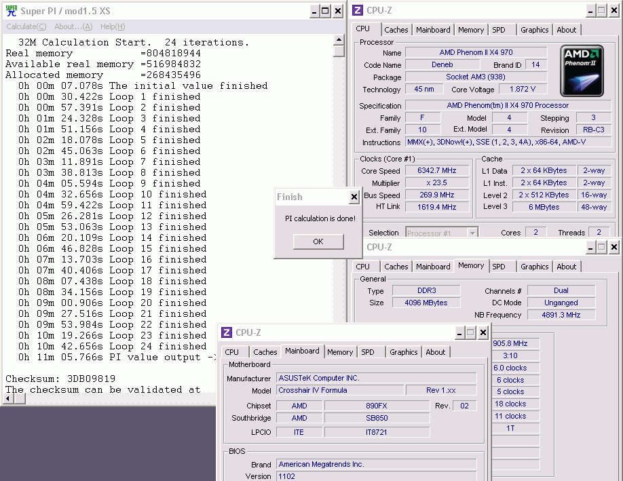
Task: Switch to About tab in top CPU-Z window
Action: 566,30
